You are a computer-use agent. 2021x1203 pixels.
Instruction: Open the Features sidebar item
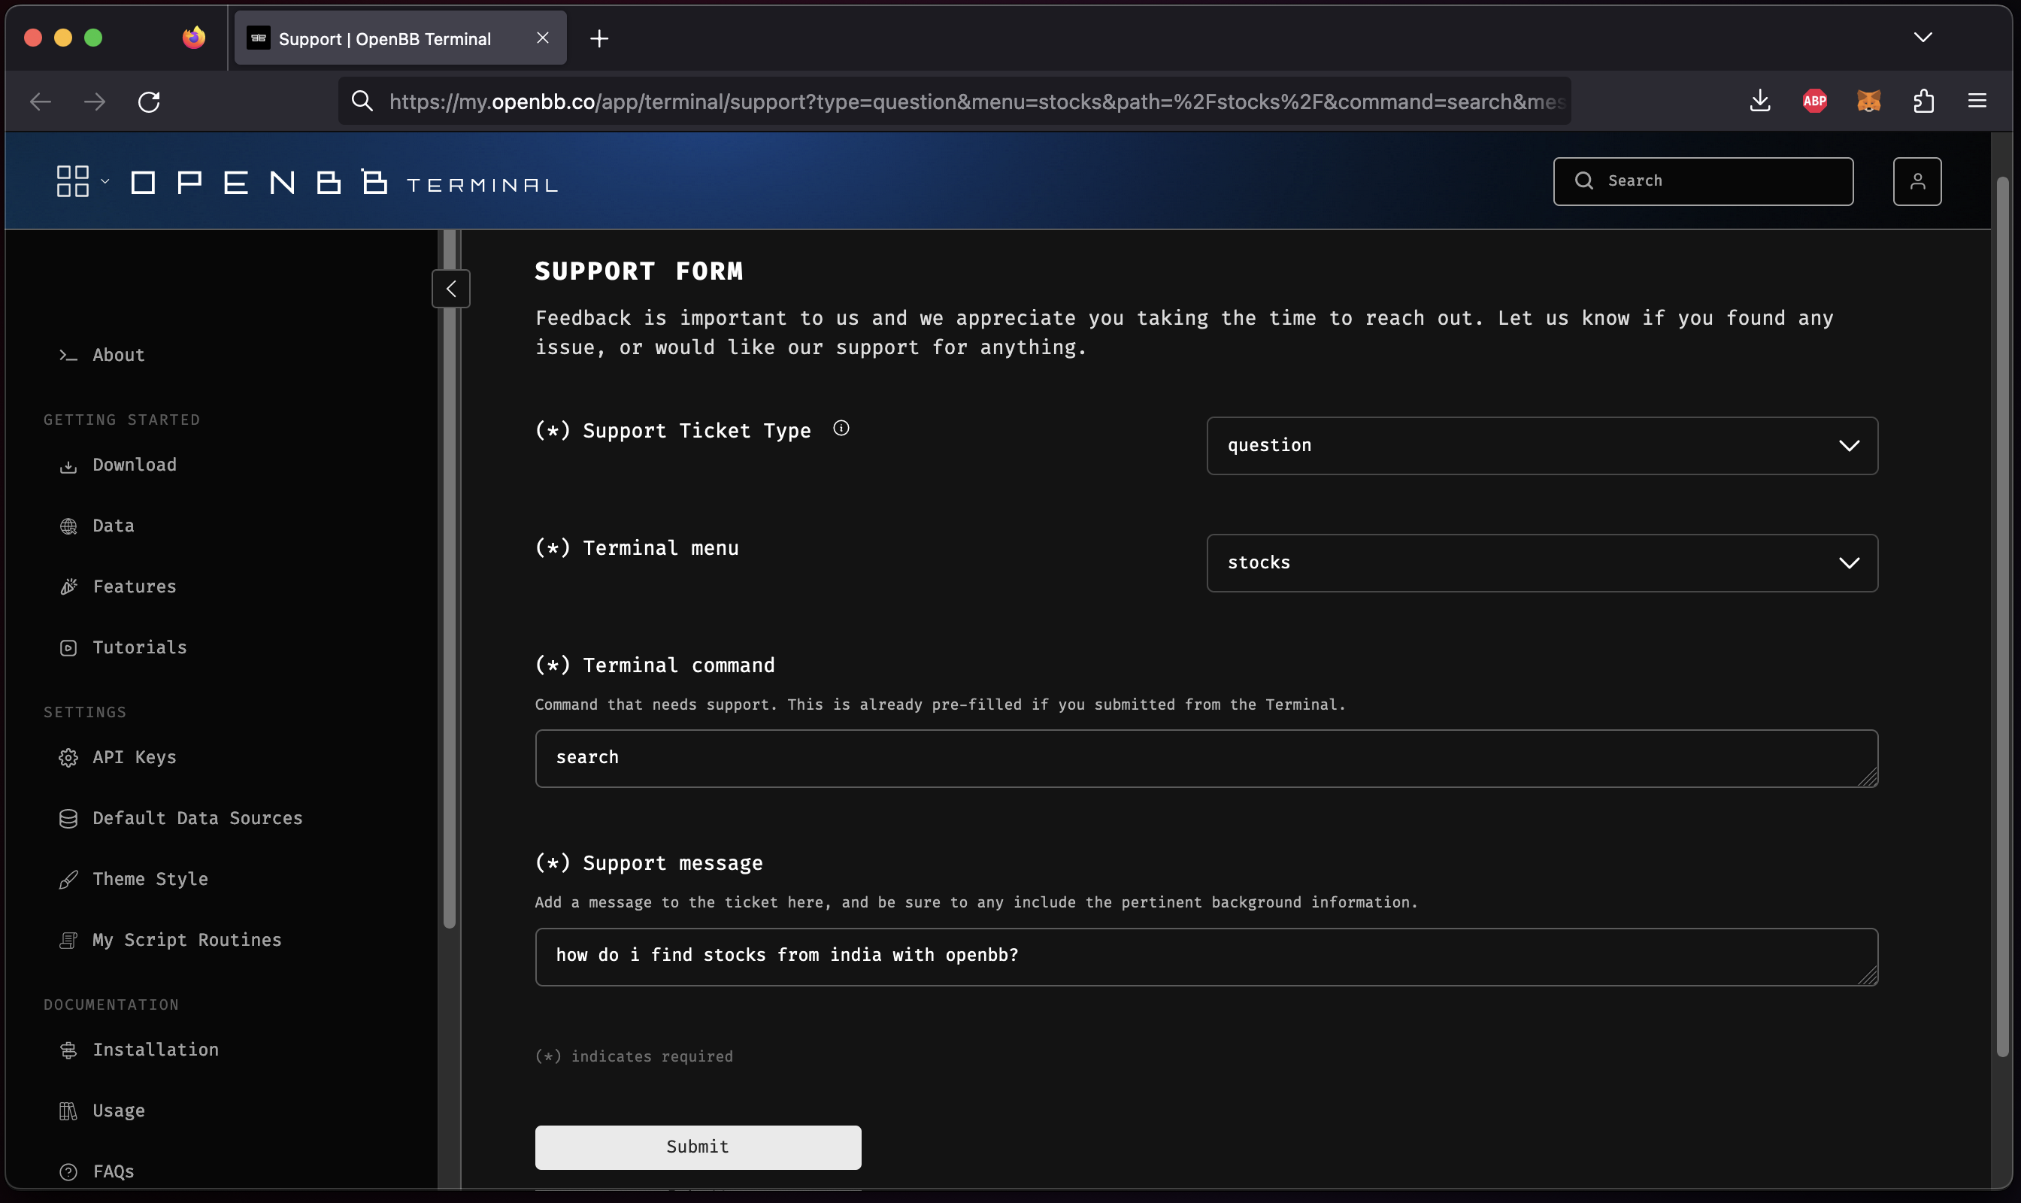pos(134,587)
